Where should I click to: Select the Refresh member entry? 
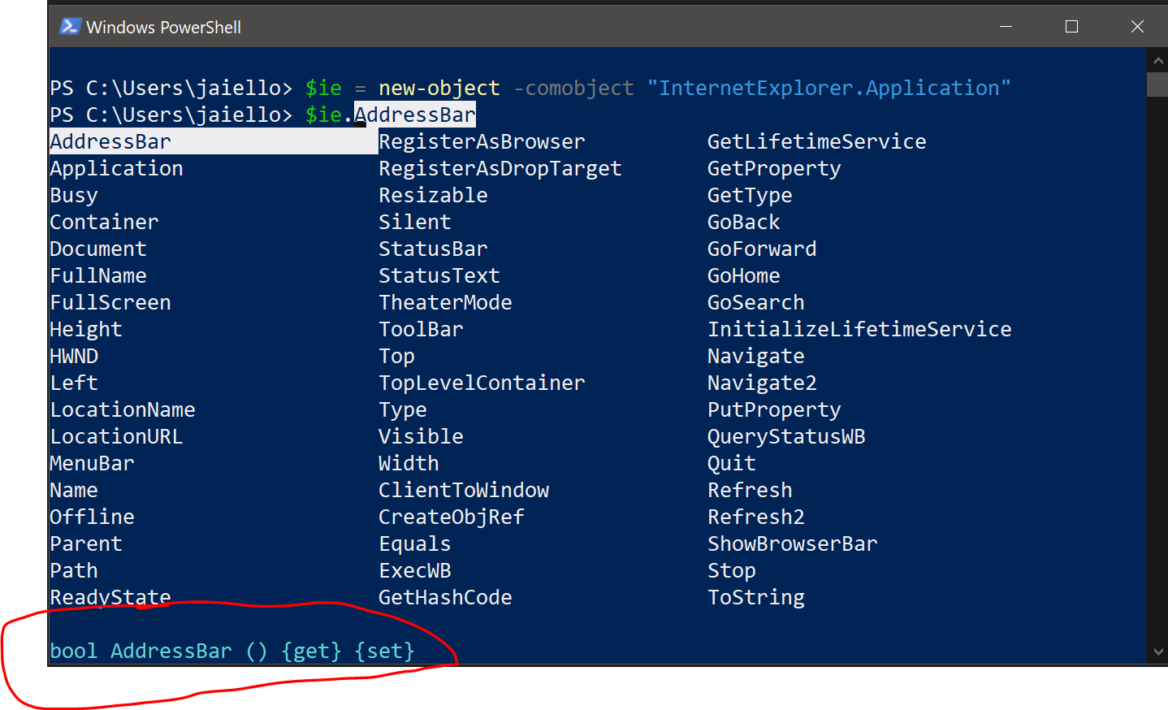pyautogui.click(x=750, y=490)
